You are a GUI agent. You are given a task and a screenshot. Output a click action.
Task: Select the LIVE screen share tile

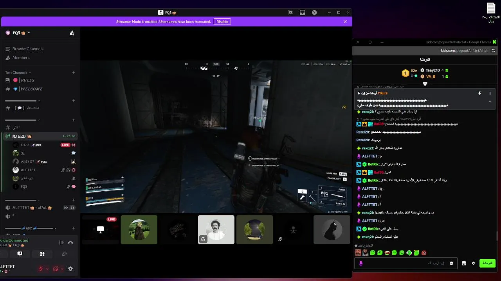pos(100,229)
